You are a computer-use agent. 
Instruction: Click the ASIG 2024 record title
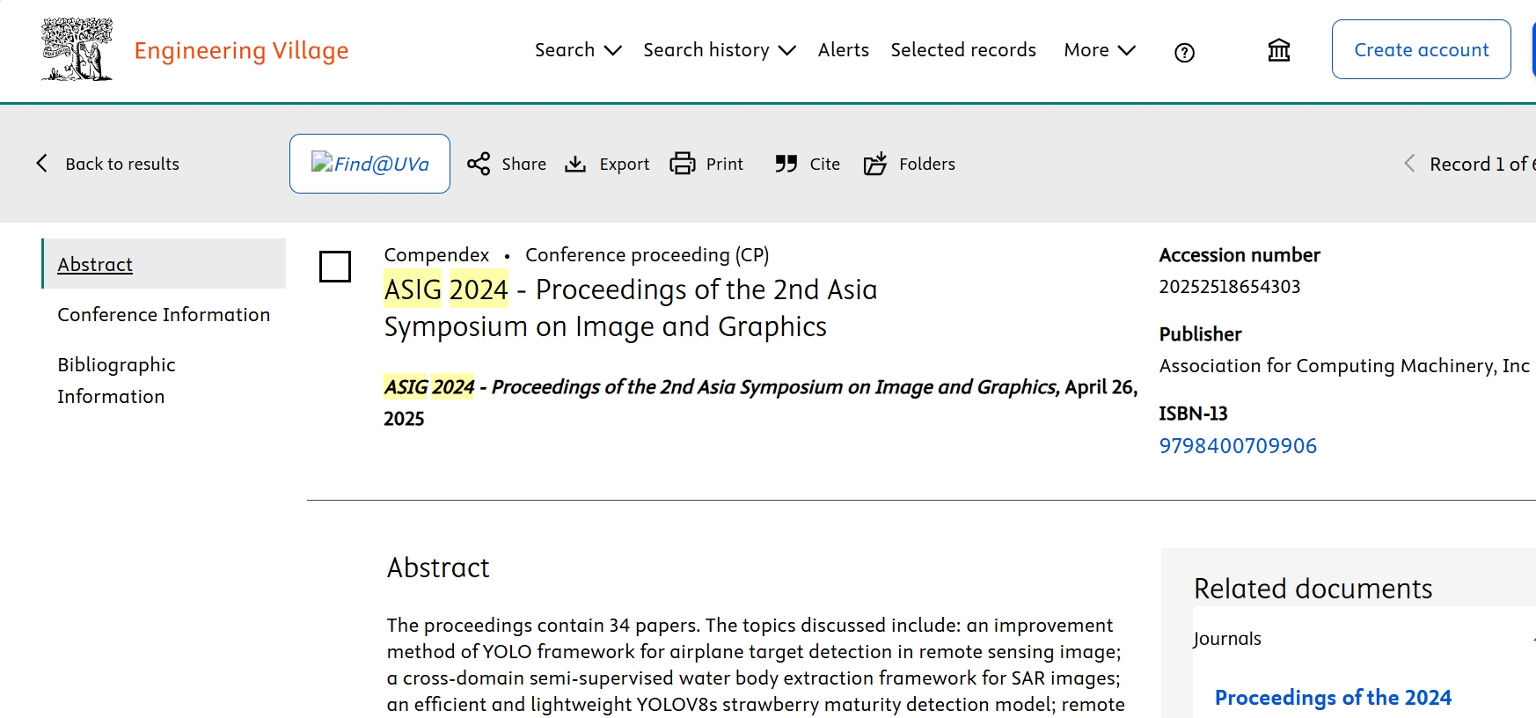(631, 308)
